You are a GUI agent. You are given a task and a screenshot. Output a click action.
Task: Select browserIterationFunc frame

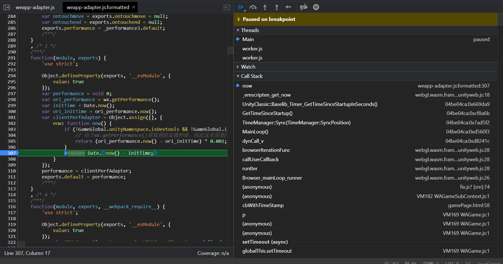point(366,150)
